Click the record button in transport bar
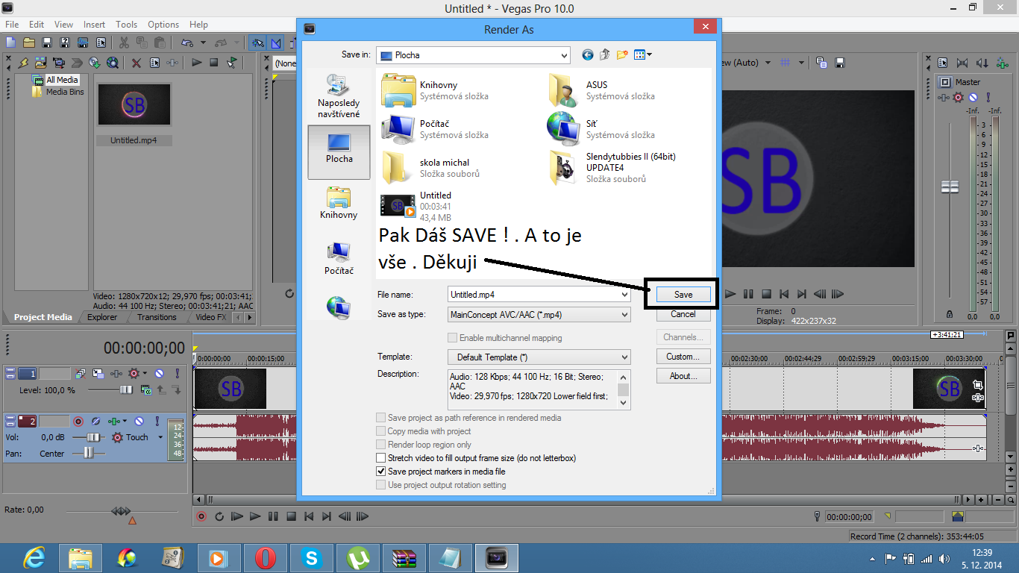The image size is (1019, 573). click(201, 516)
